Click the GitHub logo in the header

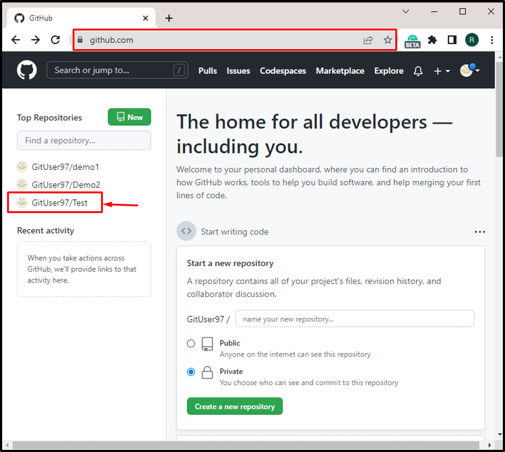pos(26,69)
